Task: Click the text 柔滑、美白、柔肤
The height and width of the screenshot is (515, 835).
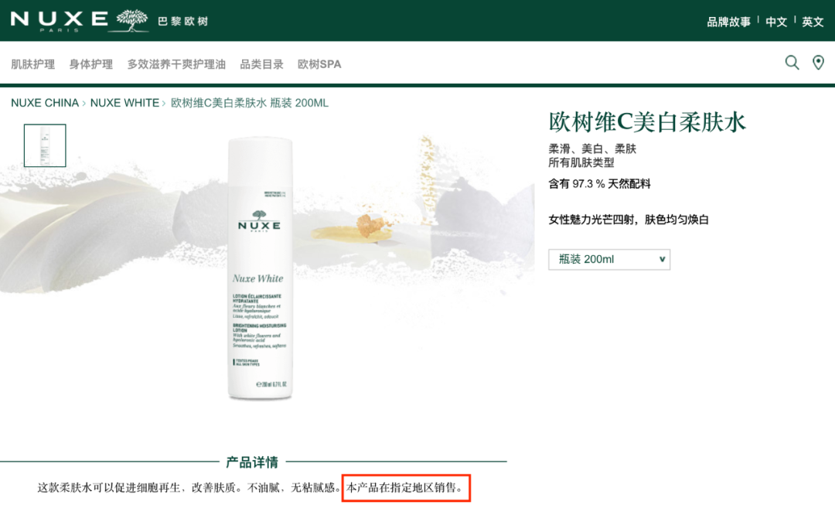Action: 592,148
